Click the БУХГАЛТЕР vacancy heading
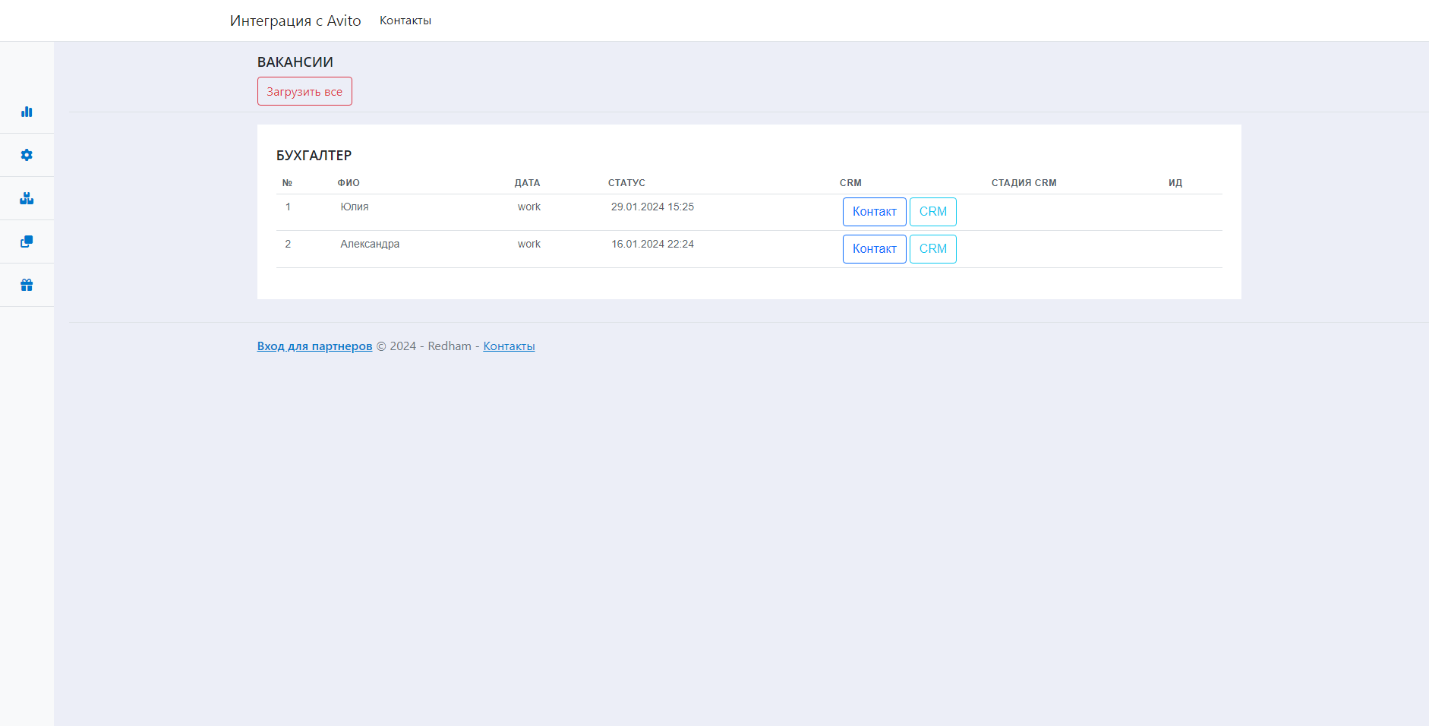The image size is (1429, 726). click(x=314, y=156)
